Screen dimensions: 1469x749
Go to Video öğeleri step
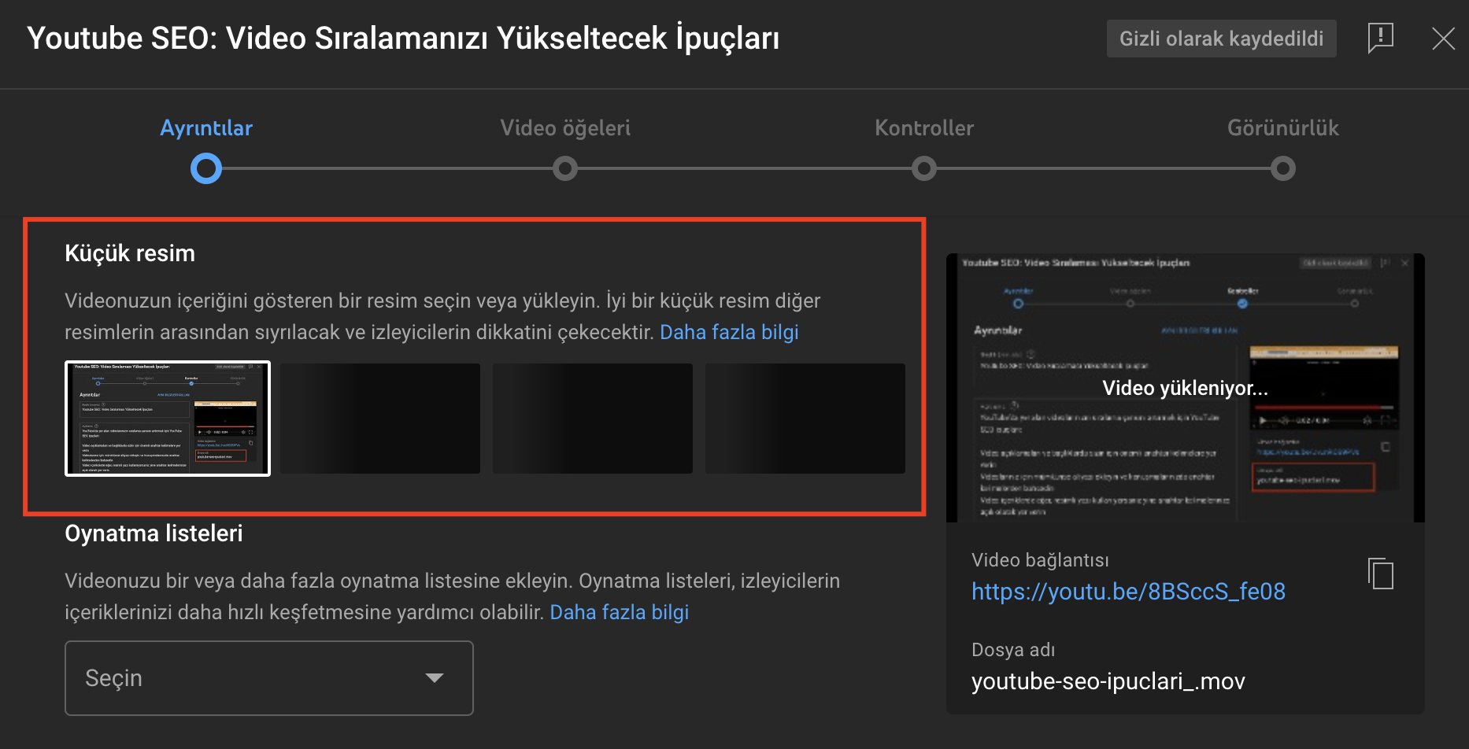[565, 127]
